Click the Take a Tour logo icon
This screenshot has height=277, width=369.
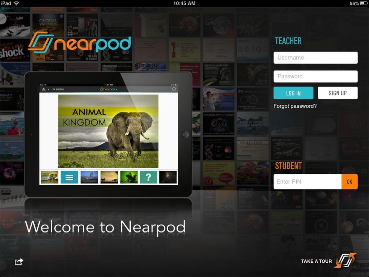click(x=345, y=261)
